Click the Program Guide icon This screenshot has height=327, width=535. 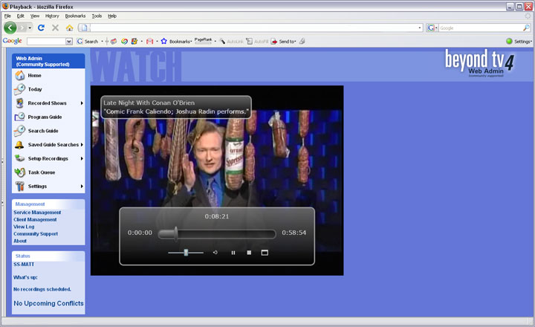20,117
